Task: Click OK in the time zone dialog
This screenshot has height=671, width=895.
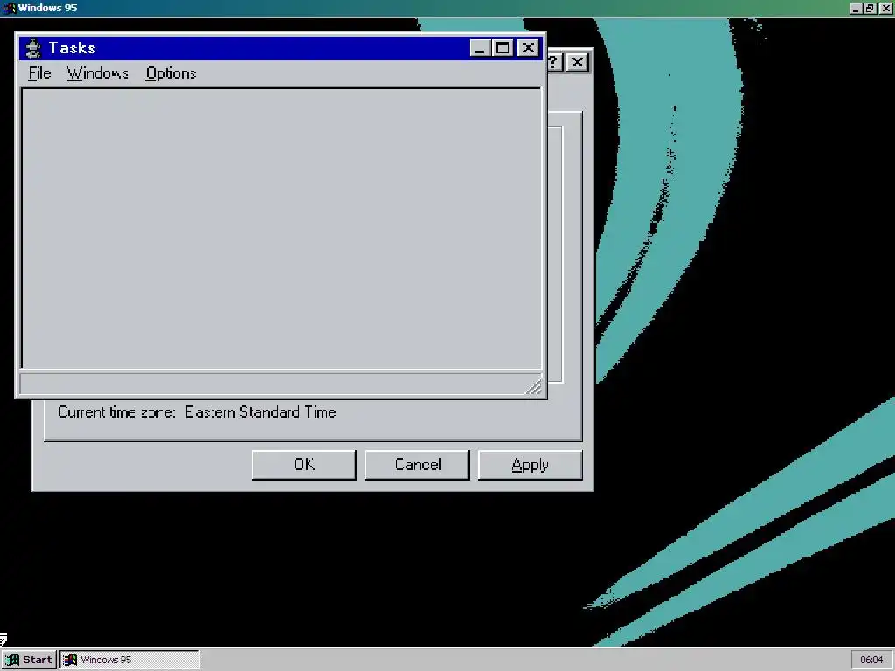Action: click(x=303, y=465)
